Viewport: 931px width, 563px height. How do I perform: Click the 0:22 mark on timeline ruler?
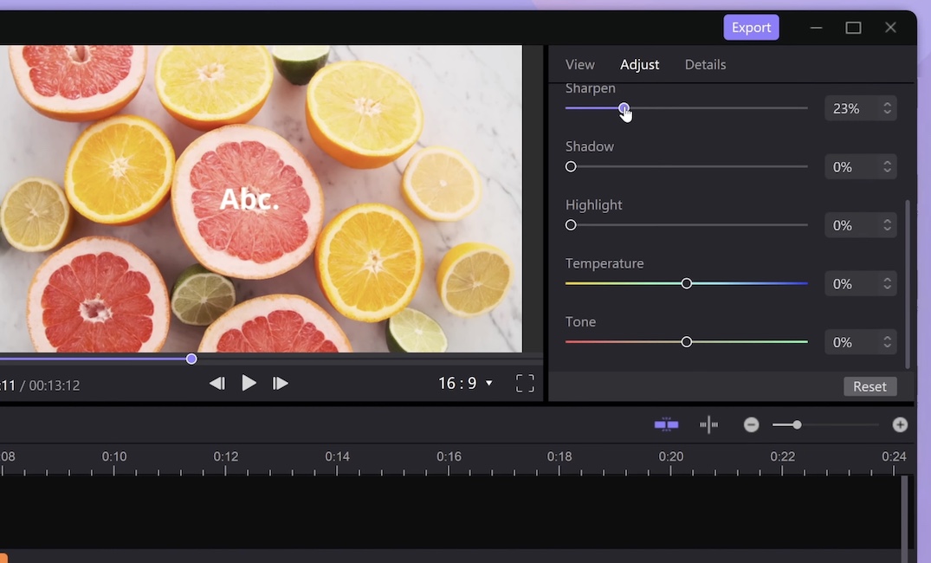coord(783,456)
